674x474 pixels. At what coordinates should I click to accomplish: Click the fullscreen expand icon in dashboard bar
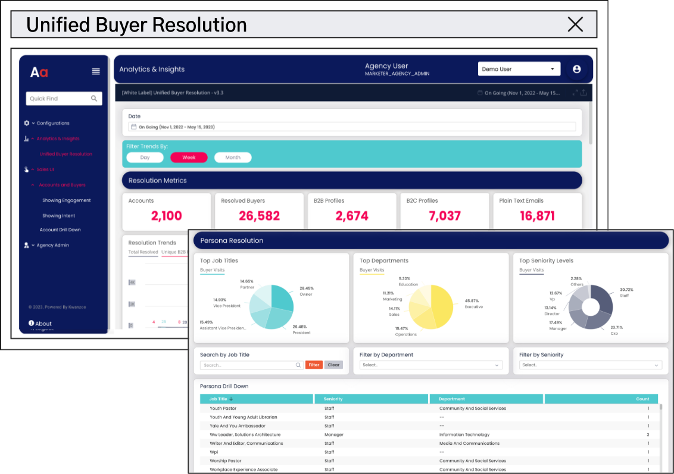[x=575, y=93]
